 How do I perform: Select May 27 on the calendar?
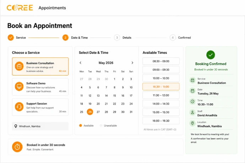coord(98,112)
